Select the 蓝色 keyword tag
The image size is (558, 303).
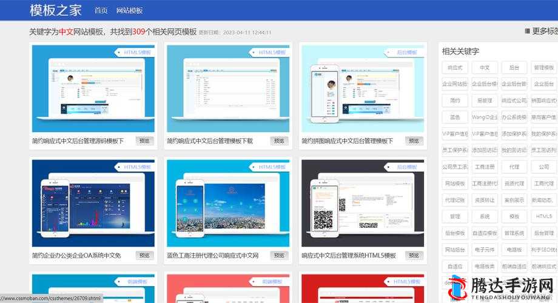point(455,117)
